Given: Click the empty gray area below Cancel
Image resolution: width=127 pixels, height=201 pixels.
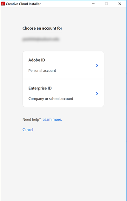Looking at the screenshot, I should (x=63, y=166).
